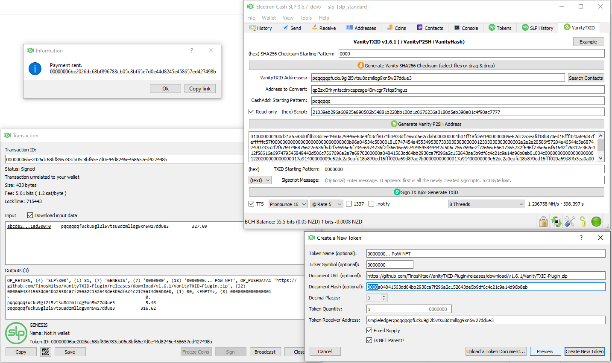Click the Document Hash field
The height and width of the screenshot is (363, 612).
click(486, 287)
